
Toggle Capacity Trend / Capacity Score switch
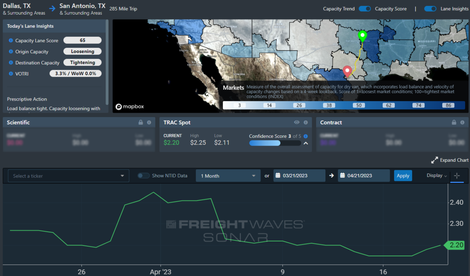click(365, 9)
